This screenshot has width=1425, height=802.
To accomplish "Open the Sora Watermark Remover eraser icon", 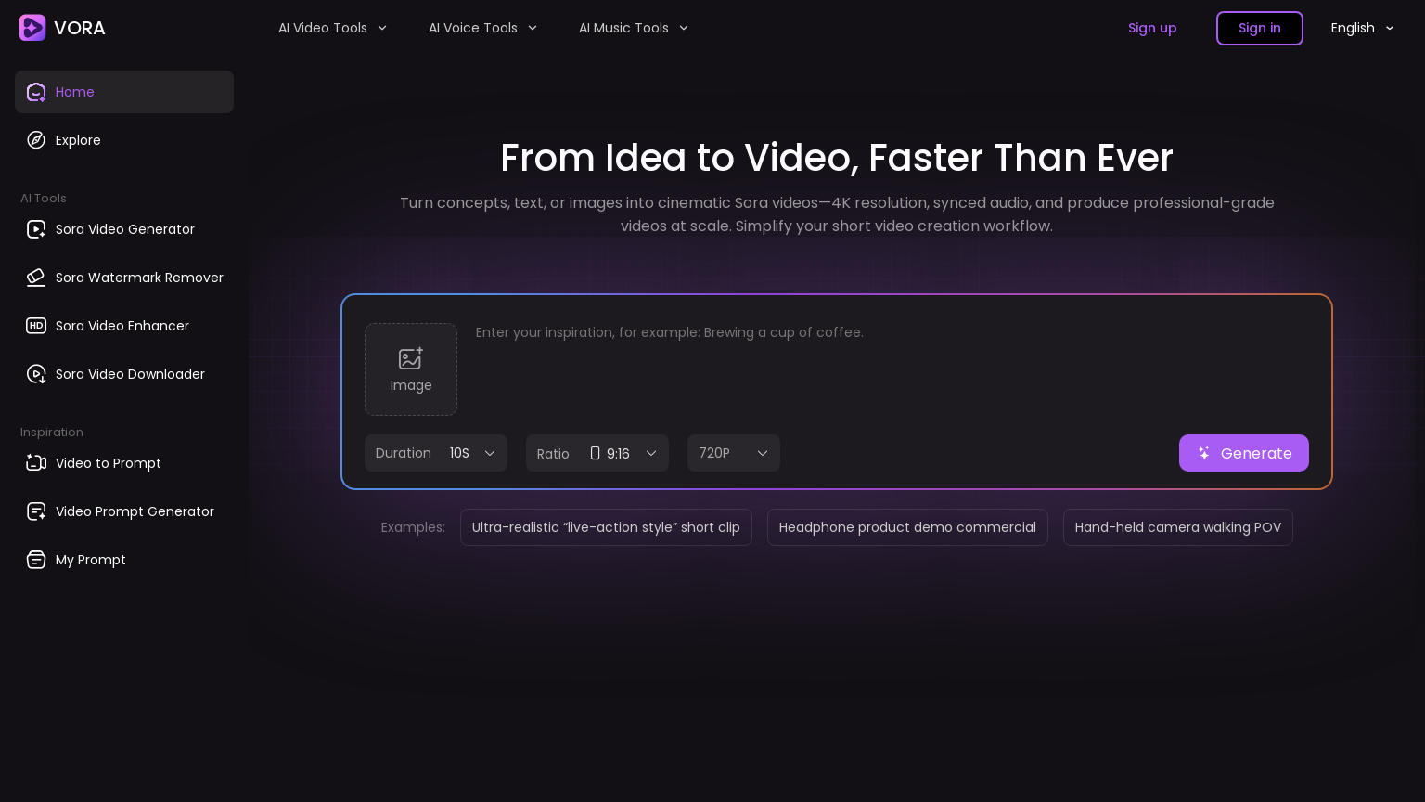I will pos(36,278).
